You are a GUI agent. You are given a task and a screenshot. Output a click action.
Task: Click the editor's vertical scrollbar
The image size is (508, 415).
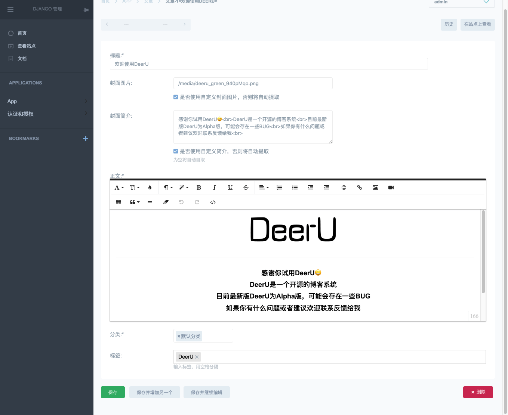point(483,252)
